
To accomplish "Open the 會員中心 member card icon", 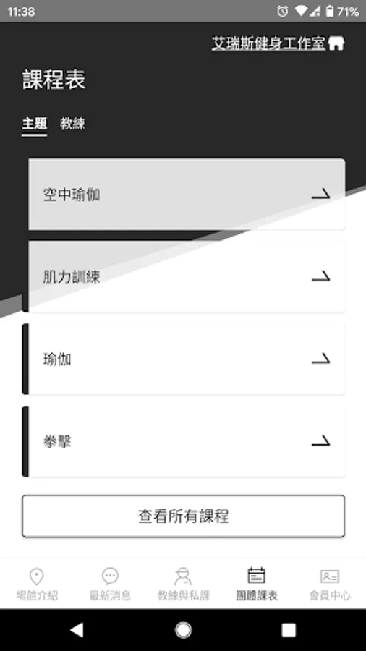I will point(330,576).
